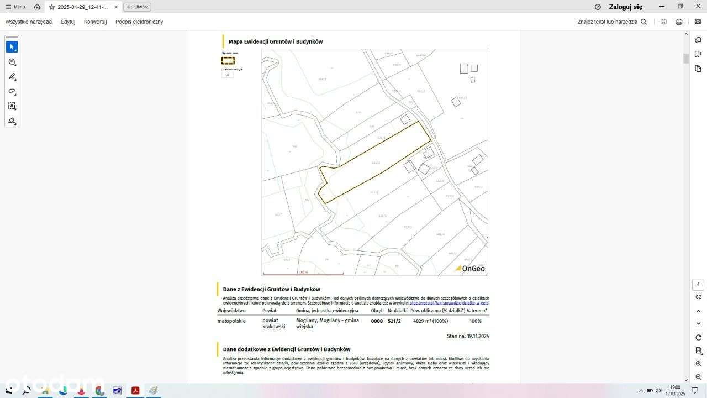The width and height of the screenshot is (707, 398).
Task: Rotate the page view clockwise
Action: 698,337
